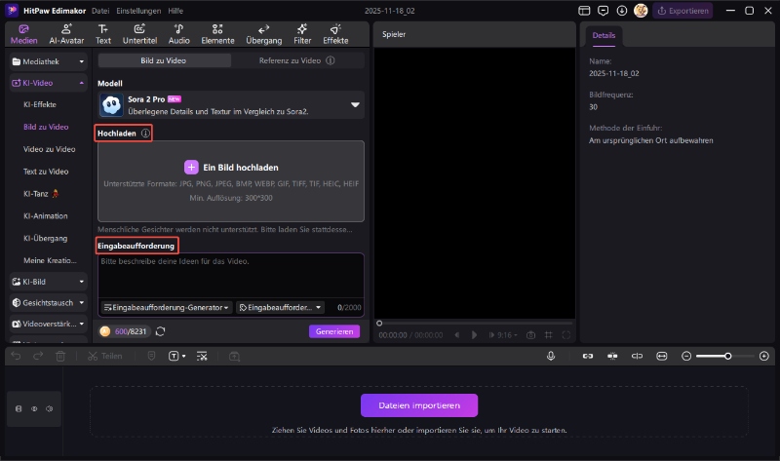Switch to the Referenz zu Video tab
The width and height of the screenshot is (780, 461).
coord(297,60)
